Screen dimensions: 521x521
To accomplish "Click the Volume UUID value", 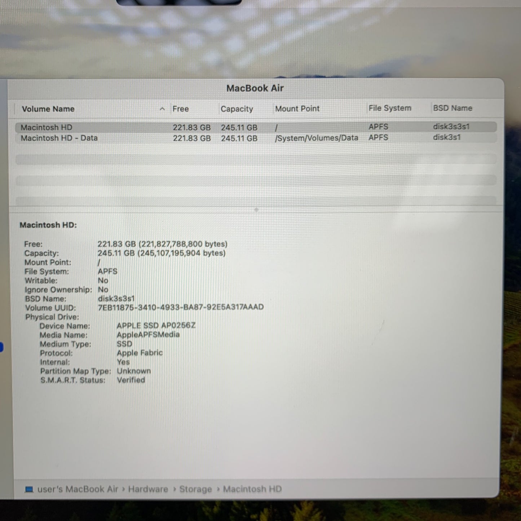I will 181,307.
